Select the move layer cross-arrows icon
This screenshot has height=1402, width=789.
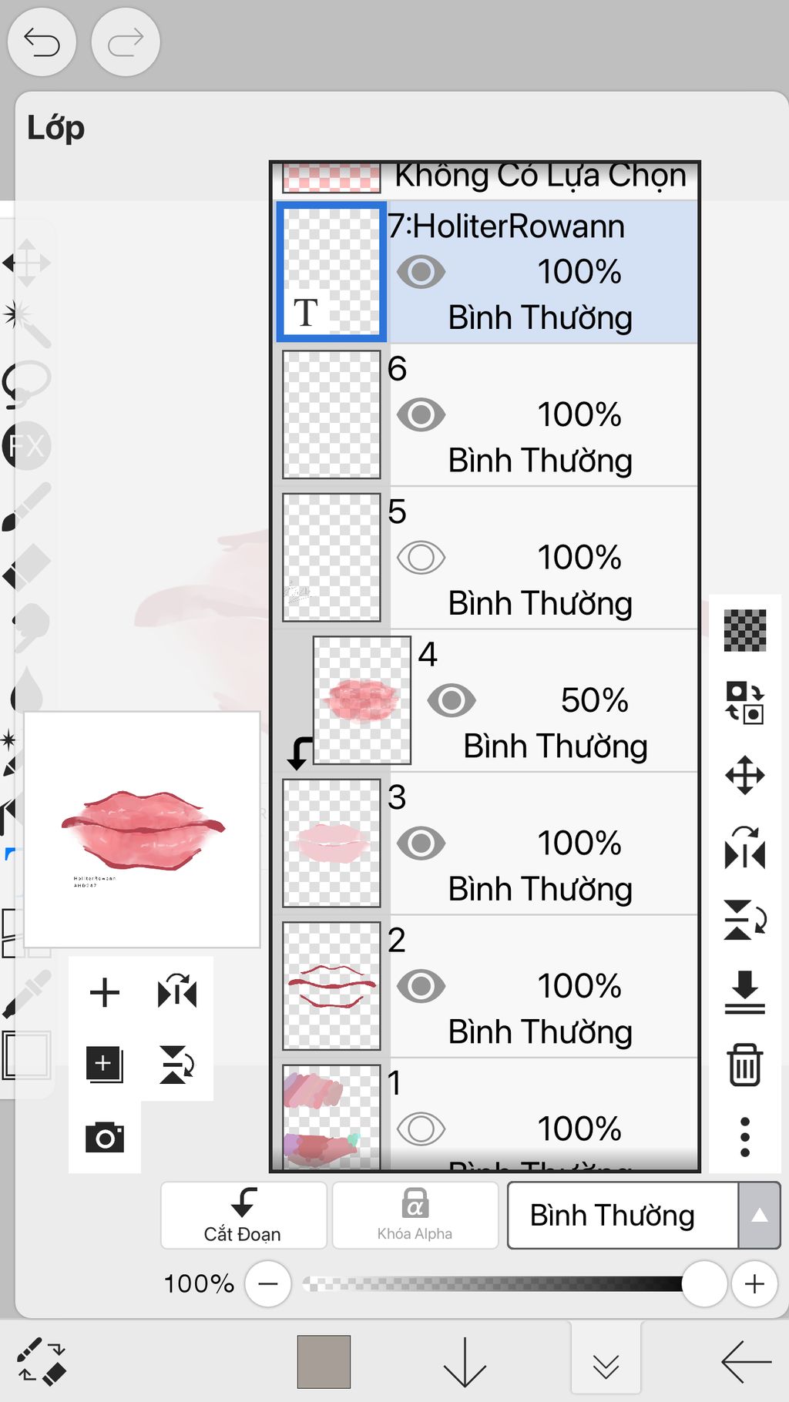click(745, 775)
